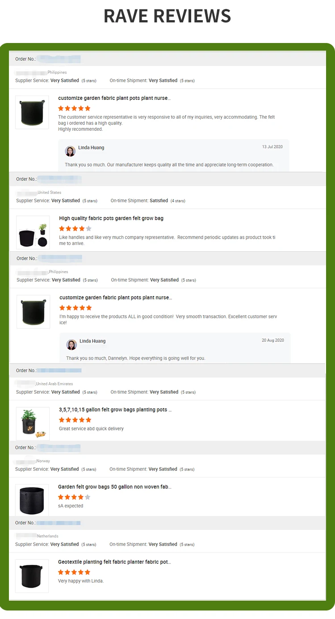Click stars above 'customer service representative is very responsive' review
The image size is (335, 619).
[x=74, y=108]
